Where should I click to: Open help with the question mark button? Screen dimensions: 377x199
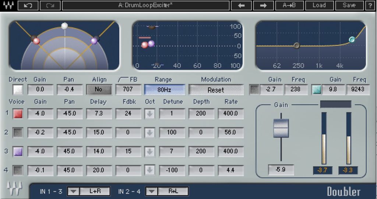click(370, 5)
